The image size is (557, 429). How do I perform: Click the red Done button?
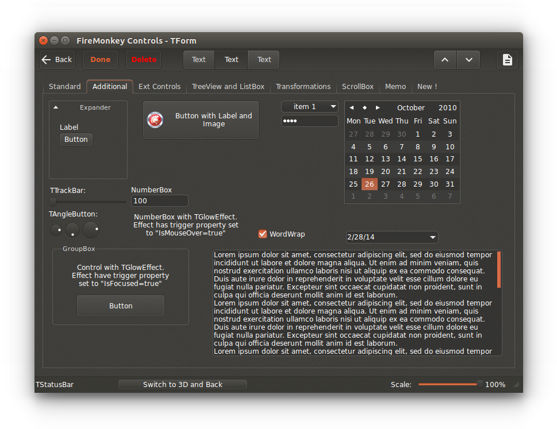[100, 60]
